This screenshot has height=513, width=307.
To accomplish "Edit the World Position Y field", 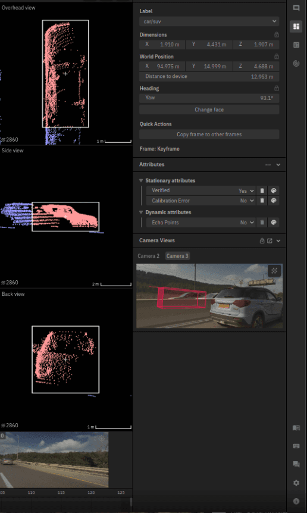I will click(209, 67).
